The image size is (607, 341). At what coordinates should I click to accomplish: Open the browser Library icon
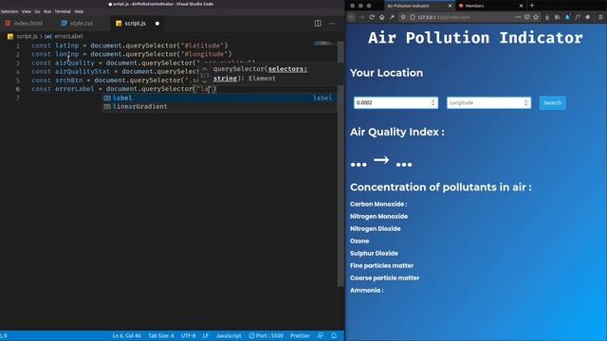pyautogui.click(x=557, y=17)
